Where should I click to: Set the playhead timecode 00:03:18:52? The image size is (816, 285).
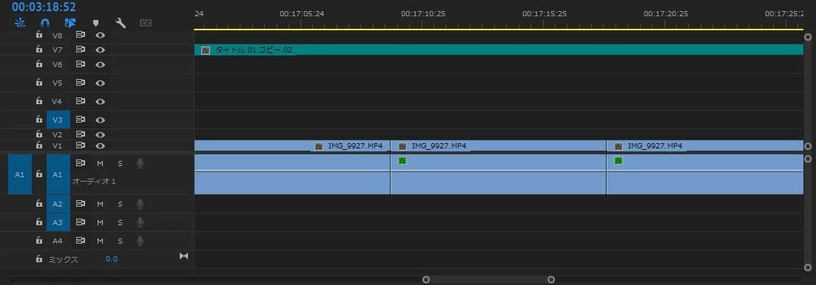pyautogui.click(x=44, y=7)
